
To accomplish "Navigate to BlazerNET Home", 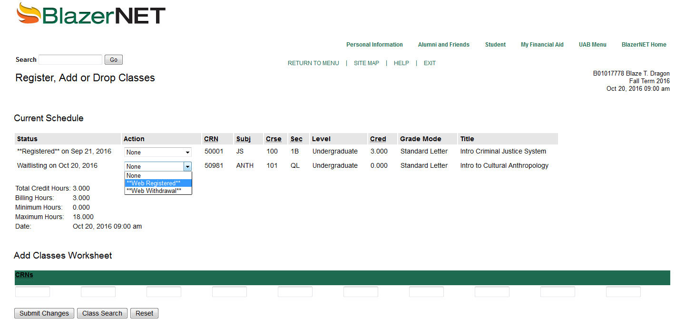I will (644, 45).
